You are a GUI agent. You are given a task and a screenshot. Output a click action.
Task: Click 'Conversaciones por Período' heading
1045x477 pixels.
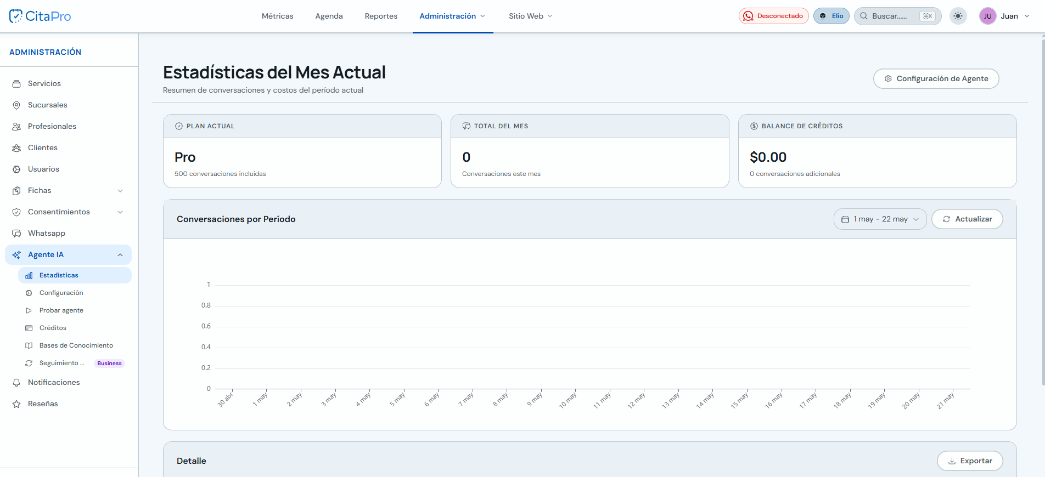point(236,219)
